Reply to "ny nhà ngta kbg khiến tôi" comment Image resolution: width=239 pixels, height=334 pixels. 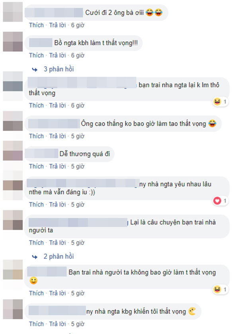tap(58, 324)
